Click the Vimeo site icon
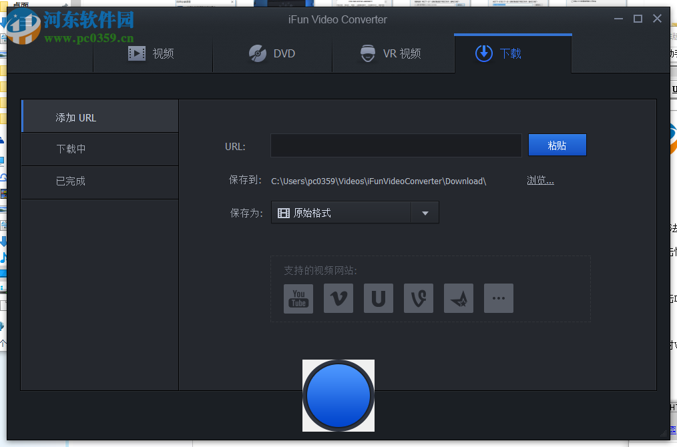This screenshot has height=447, width=677. 338,298
